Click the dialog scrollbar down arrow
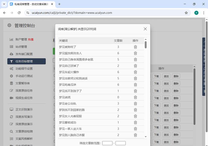The height and width of the screenshot is (146, 208). click(x=146, y=136)
